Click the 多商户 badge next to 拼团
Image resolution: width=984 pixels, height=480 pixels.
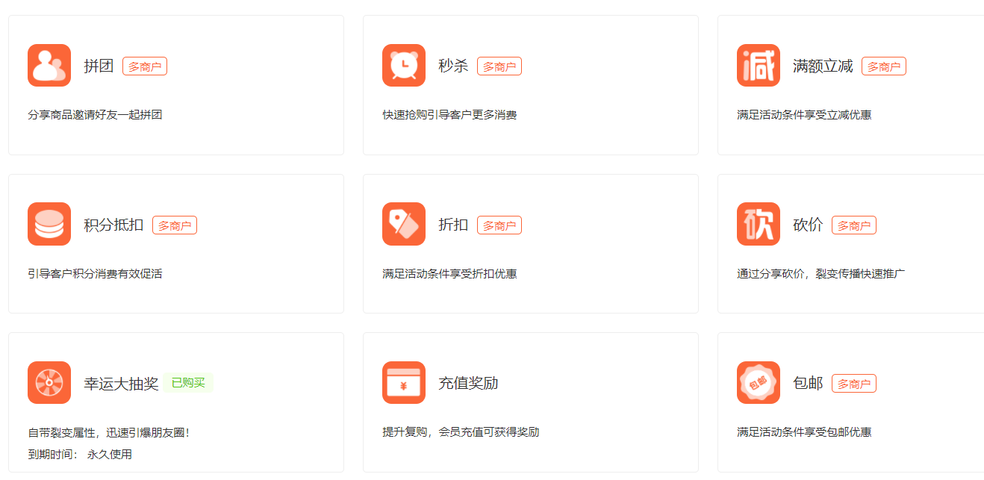coord(144,66)
